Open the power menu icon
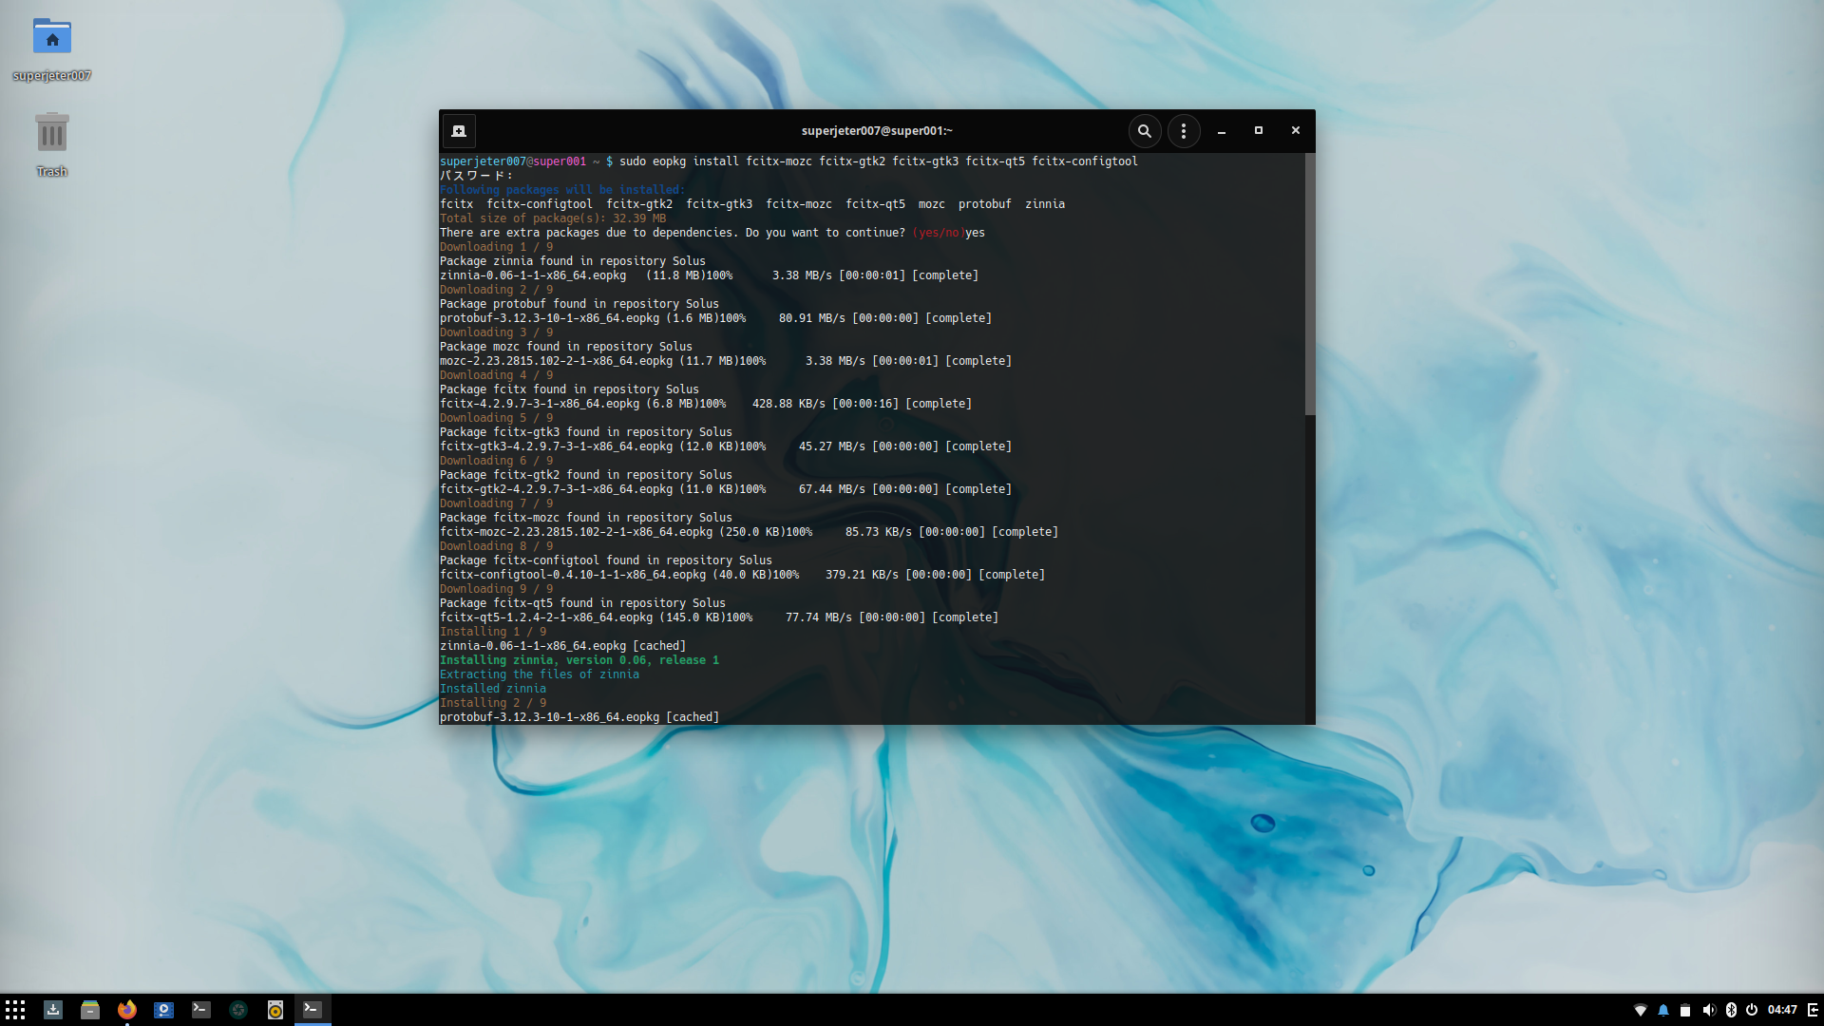 [x=1752, y=1010]
